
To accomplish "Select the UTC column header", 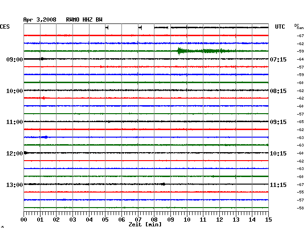I will point(280,27).
